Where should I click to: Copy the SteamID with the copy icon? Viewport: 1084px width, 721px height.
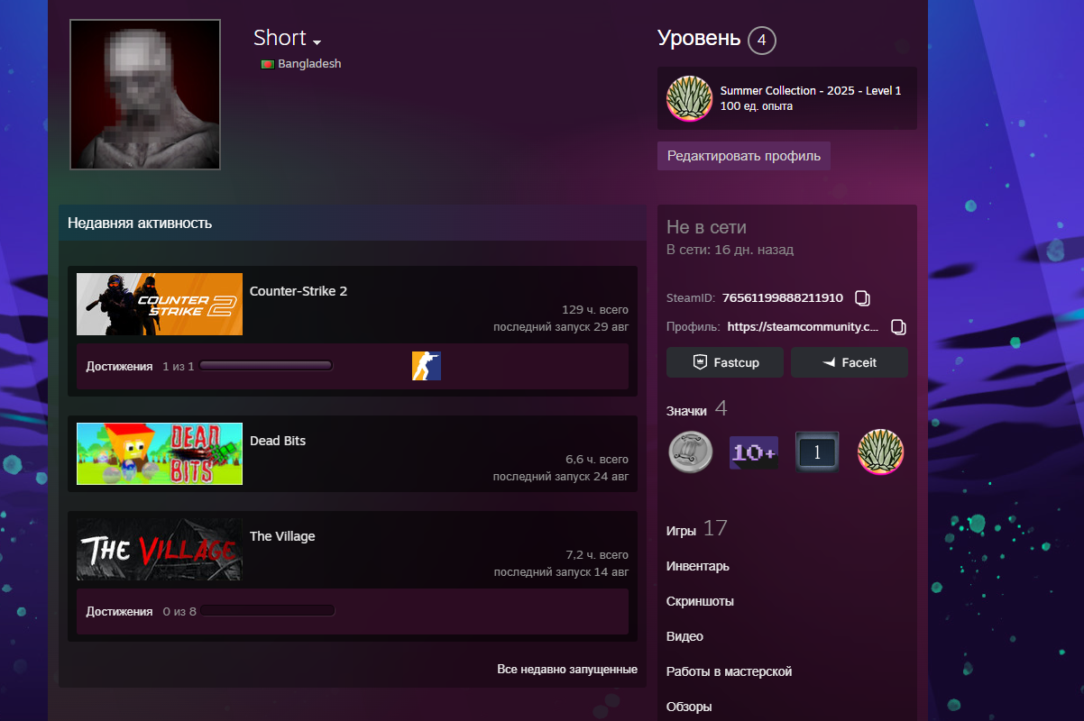tap(862, 297)
